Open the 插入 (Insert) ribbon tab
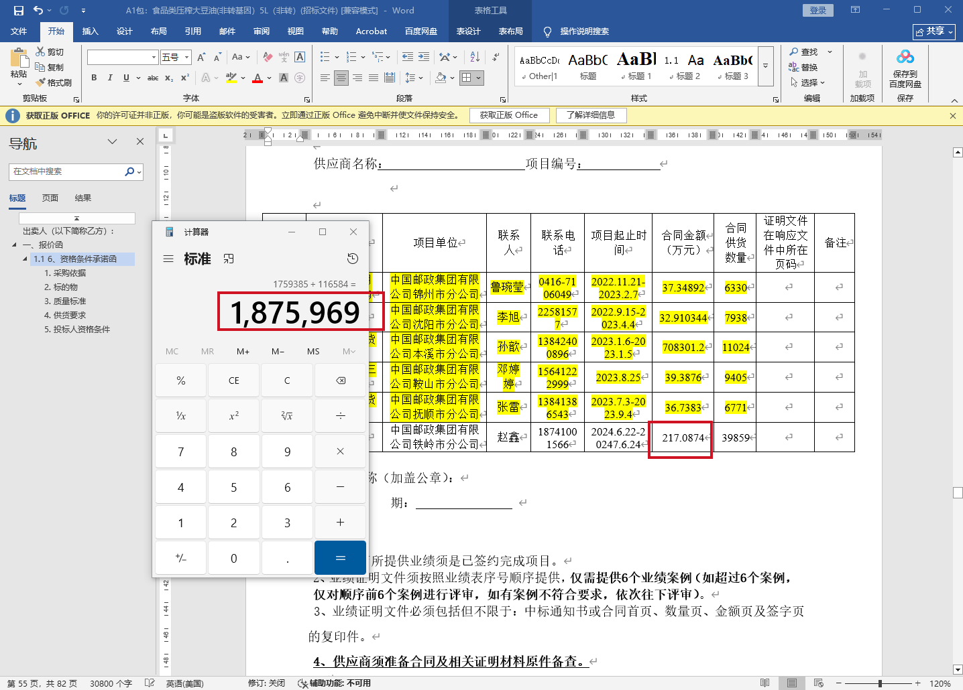This screenshot has height=690, width=963. [x=90, y=31]
